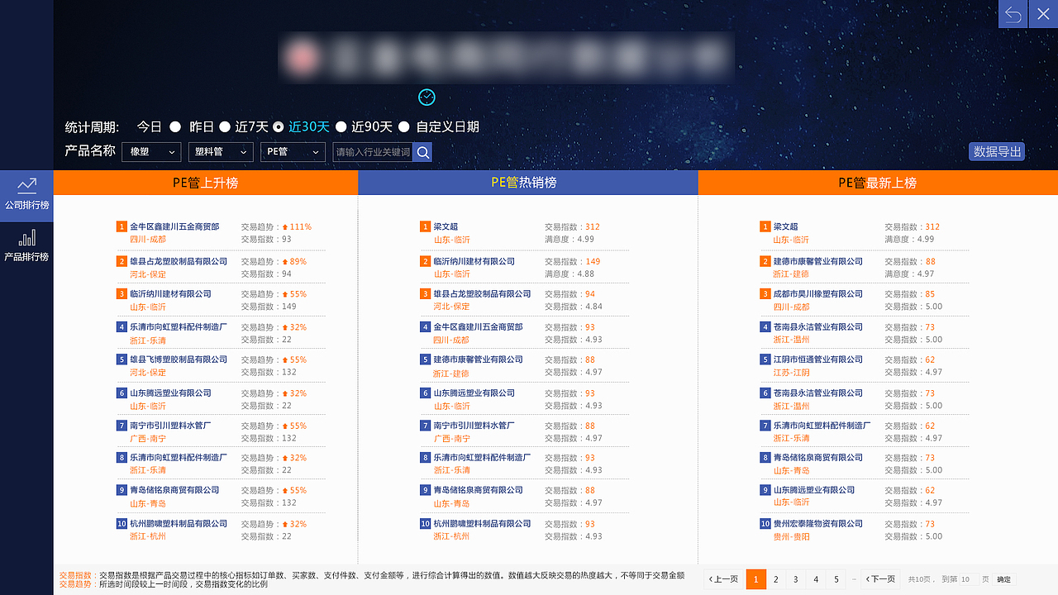This screenshot has height=595, width=1058.
Task: Click the 四川-成都 location in the 最新上榜
Action: click(792, 307)
